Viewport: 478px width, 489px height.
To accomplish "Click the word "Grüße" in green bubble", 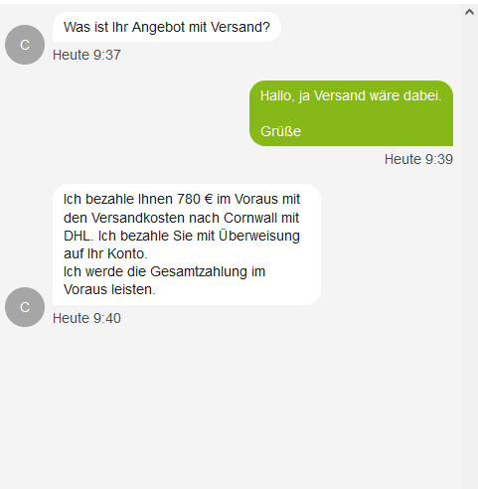I will 280,131.
